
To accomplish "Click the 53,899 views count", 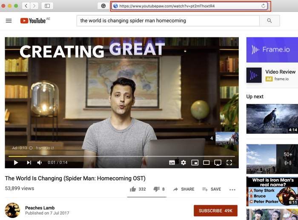I will click(x=20, y=188).
